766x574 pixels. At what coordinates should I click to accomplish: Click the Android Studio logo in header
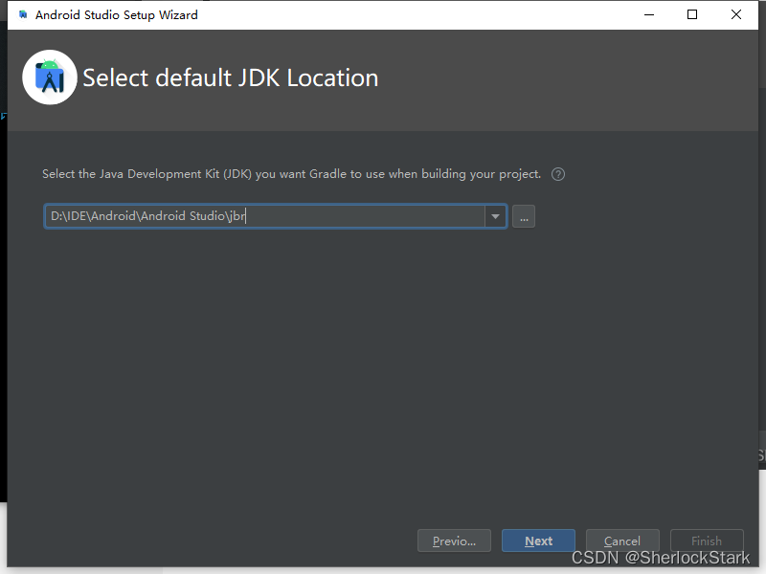[x=50, y=77]
